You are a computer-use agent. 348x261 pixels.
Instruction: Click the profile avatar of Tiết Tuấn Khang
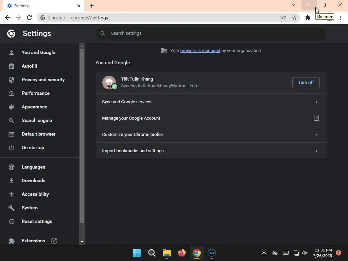tap(109, 83)
